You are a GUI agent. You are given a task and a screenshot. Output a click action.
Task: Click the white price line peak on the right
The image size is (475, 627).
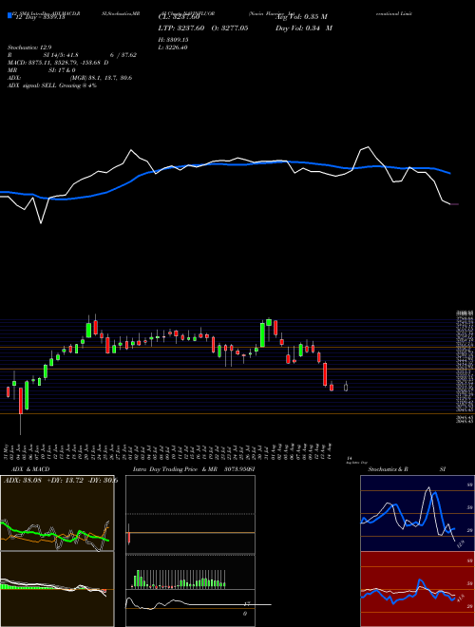click(368, 147)
